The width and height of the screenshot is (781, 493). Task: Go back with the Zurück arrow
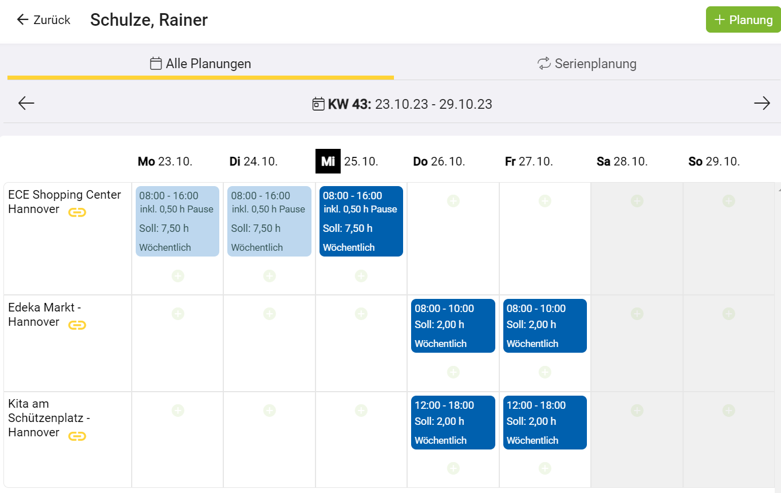pyautogui.click(x=22, y=20)
